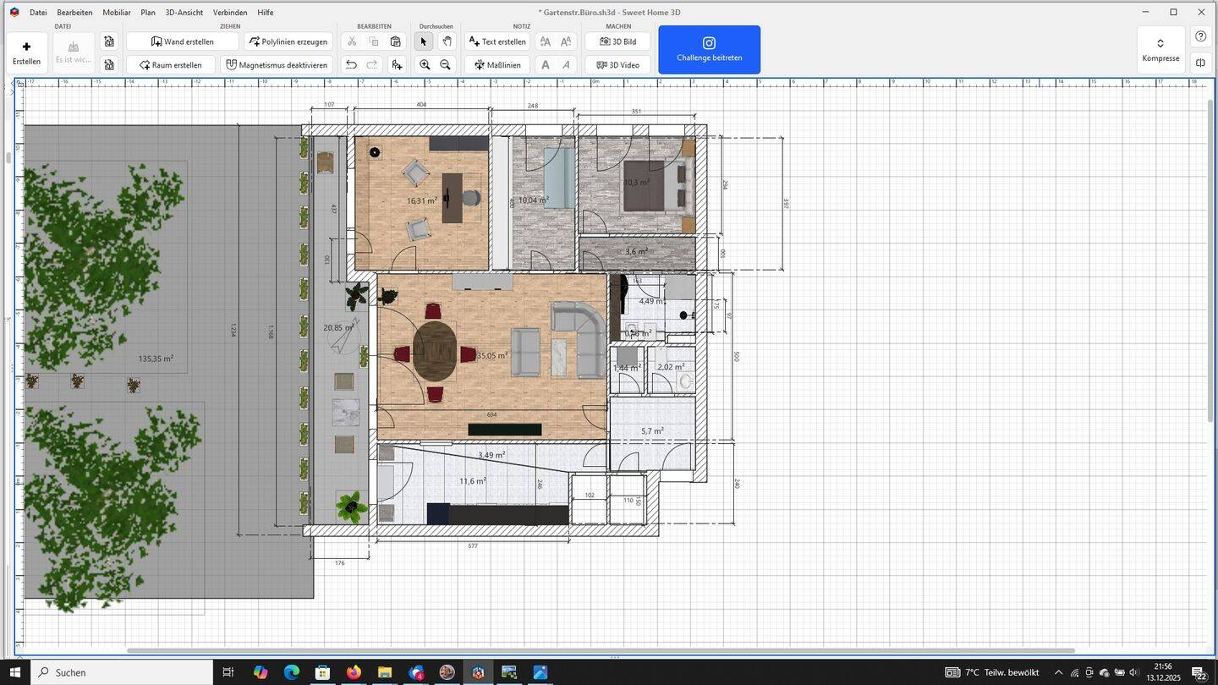Viewport: 1218px width, 685px height.
Task: Click the Wand erstellen button
Action: [182, 41]
